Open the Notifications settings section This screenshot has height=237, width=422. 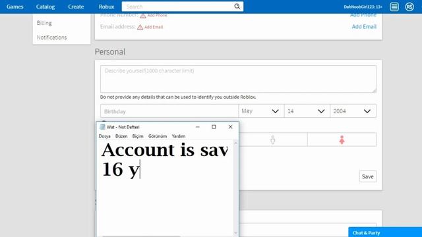coord(51,38)
